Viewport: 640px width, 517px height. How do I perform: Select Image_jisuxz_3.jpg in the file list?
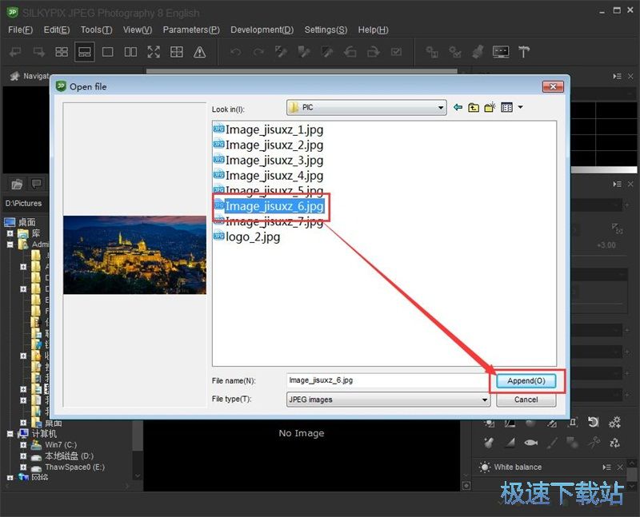point(274,160)
